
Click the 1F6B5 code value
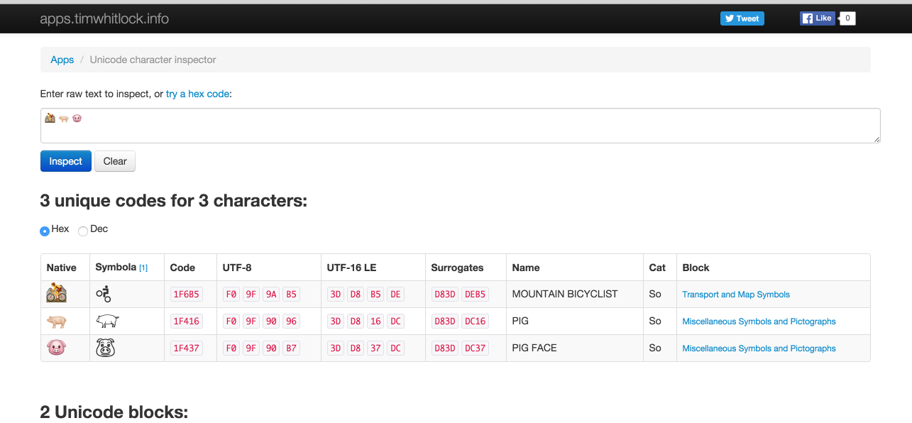tap(186, 294)
